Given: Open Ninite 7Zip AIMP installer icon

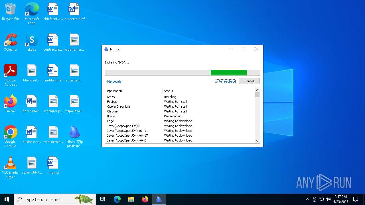Looking at the screenshot, I should [x=75, y=137].
